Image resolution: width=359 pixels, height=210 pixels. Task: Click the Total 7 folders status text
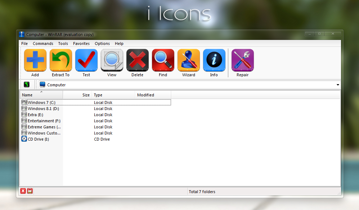[x=202, y=192]
